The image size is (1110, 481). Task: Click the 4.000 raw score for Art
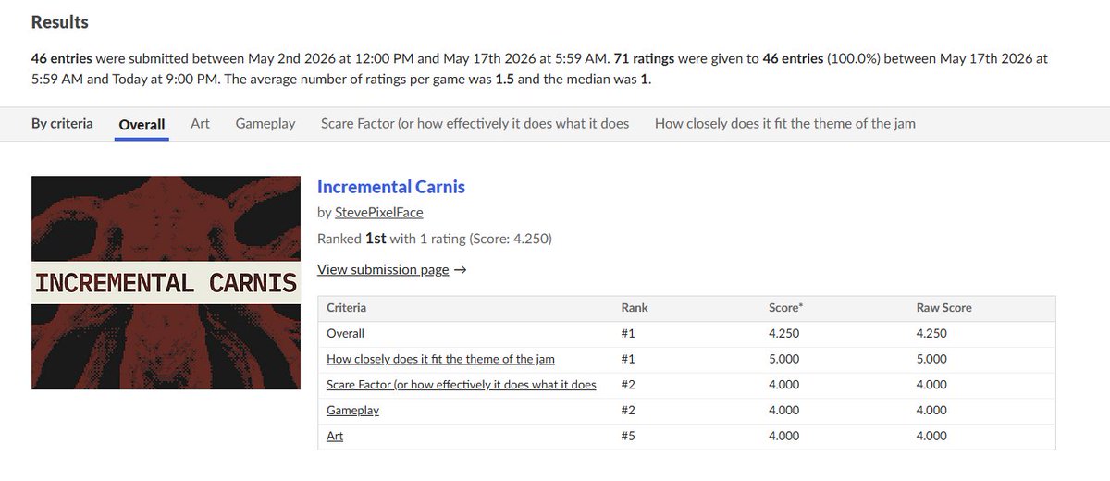point(932,437)
